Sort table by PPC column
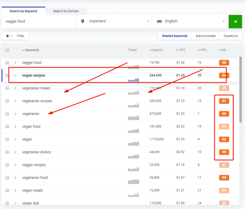The image size is (245, 209). [202, 50]
